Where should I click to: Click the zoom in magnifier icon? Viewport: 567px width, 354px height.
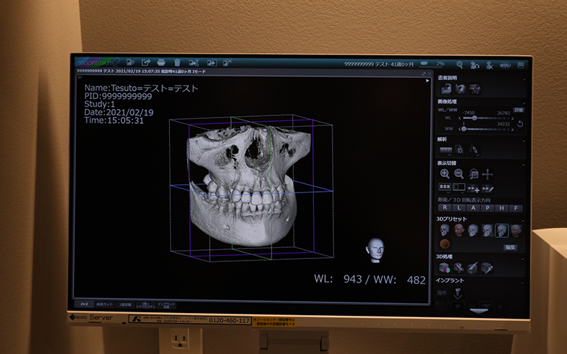[445, 174]
